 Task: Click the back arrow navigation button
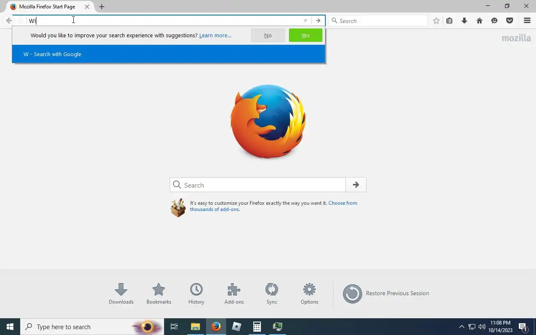(9, 21)
